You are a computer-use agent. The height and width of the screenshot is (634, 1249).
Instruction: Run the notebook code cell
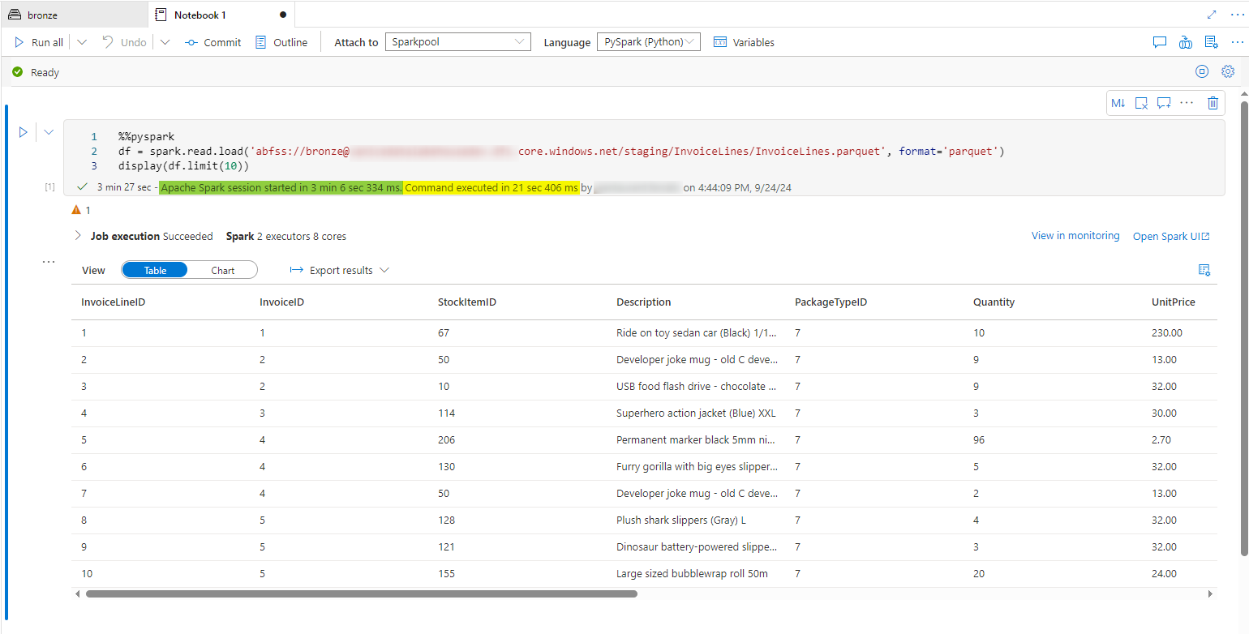(x=24, y=132)
